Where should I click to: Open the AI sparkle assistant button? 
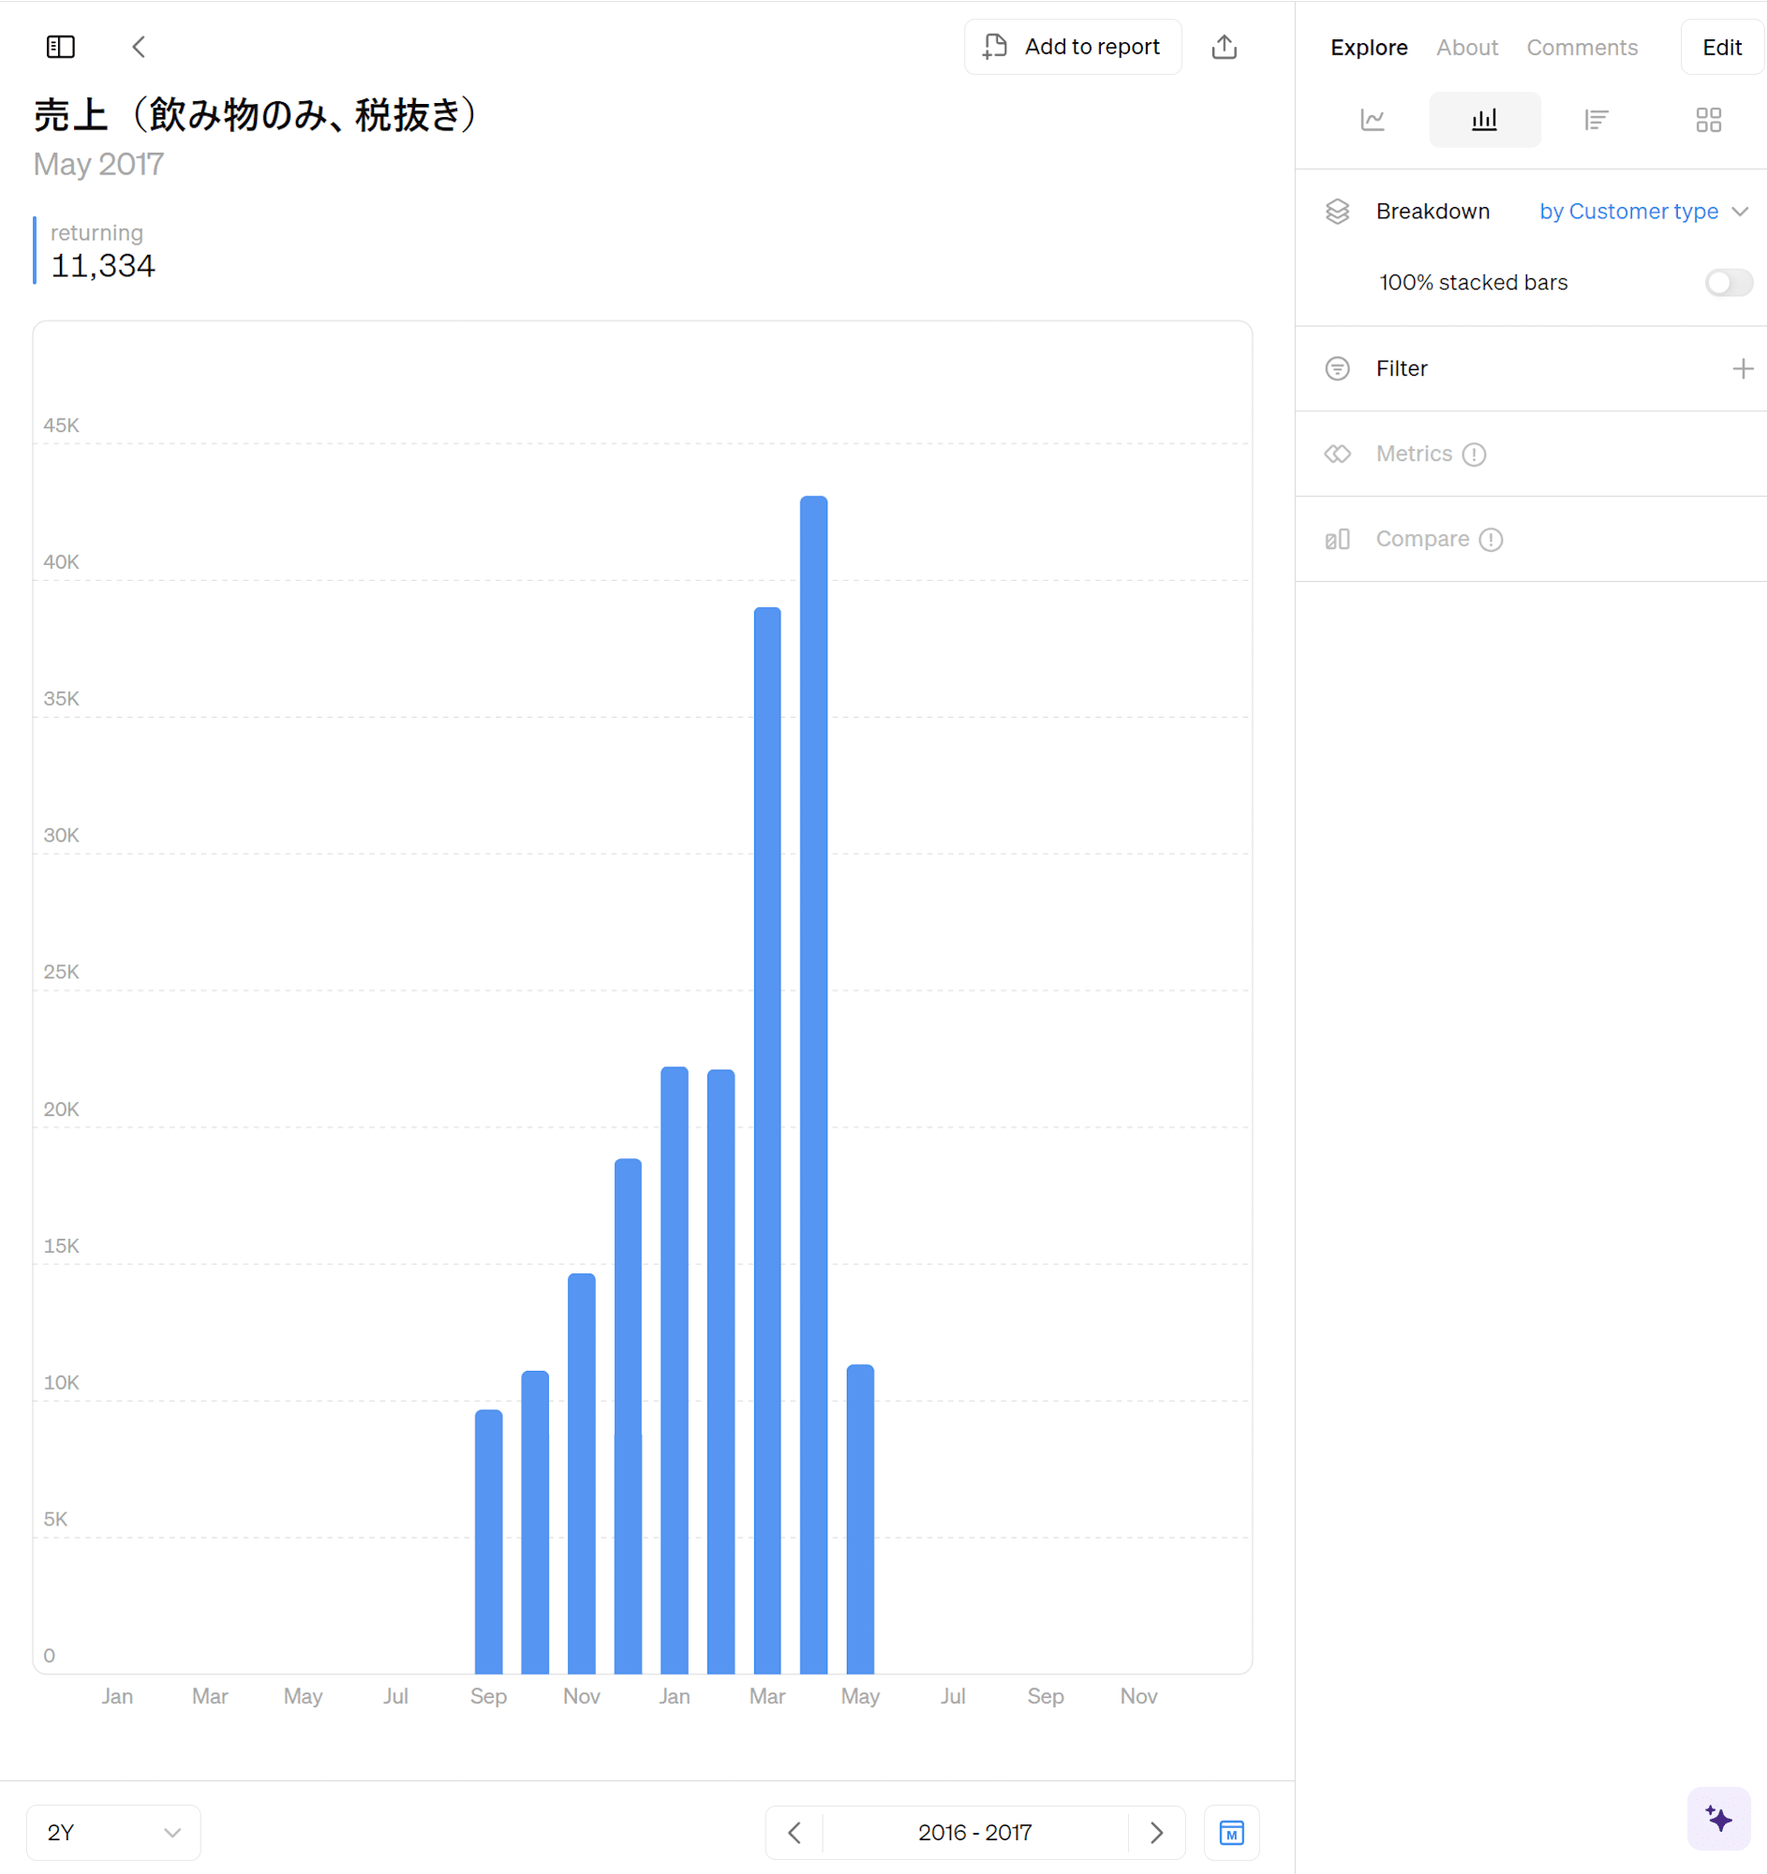(x=1718, y=1818)
